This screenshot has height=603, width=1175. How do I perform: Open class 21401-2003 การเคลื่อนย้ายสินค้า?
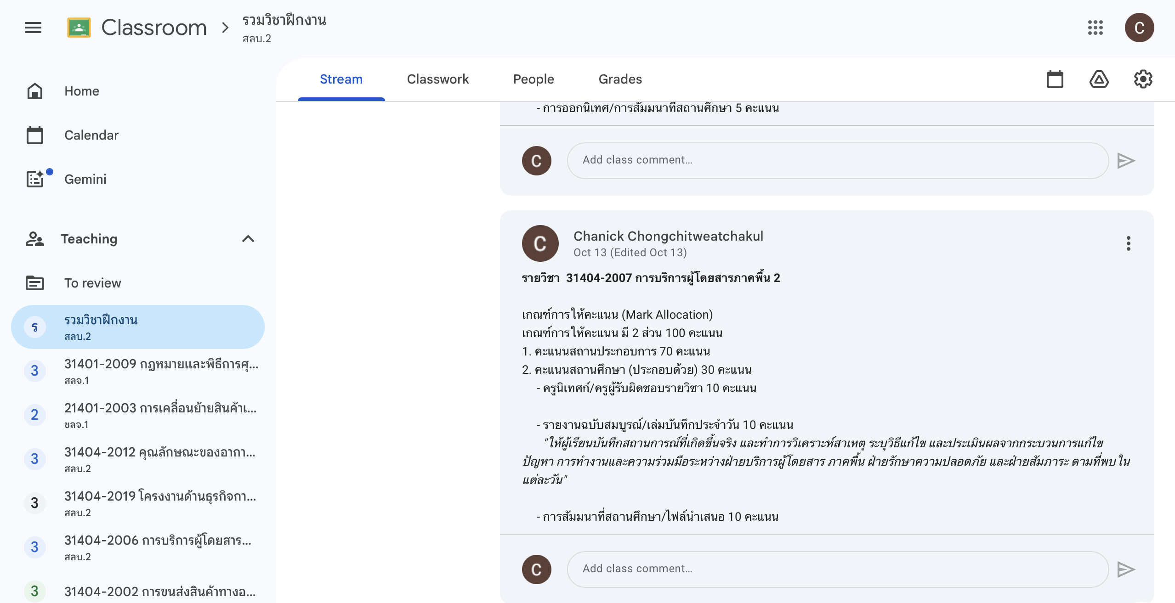tap(138, 415)
